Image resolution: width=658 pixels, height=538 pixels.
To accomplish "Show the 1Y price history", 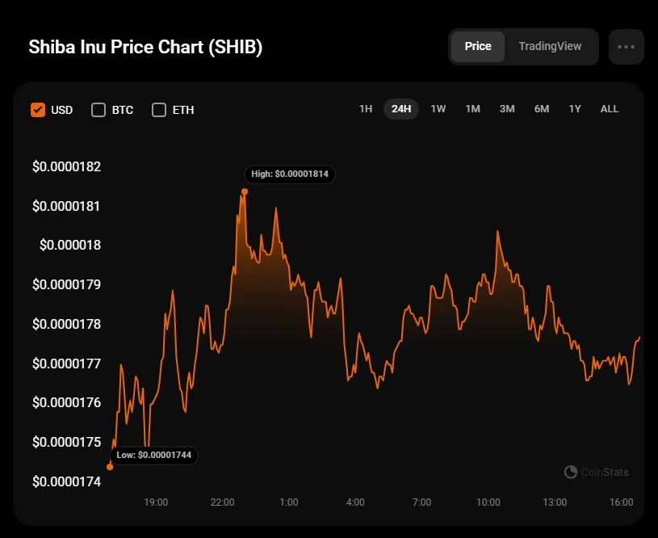I will pyautogui.click(x=575, y=109).
